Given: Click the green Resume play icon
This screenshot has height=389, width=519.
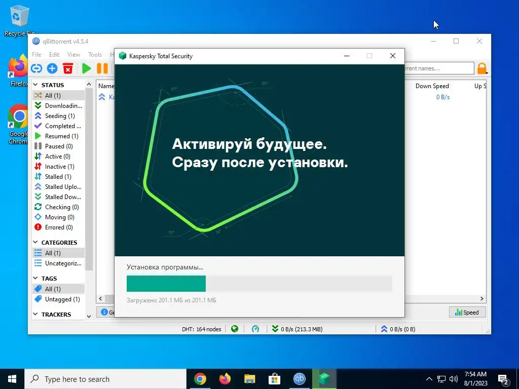Looking at the screenshot, I should pyautogui.click(x=86, y=68).
